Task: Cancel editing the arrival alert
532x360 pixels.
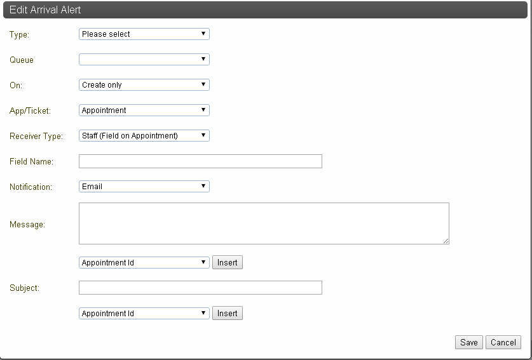Action: point(503,342)
